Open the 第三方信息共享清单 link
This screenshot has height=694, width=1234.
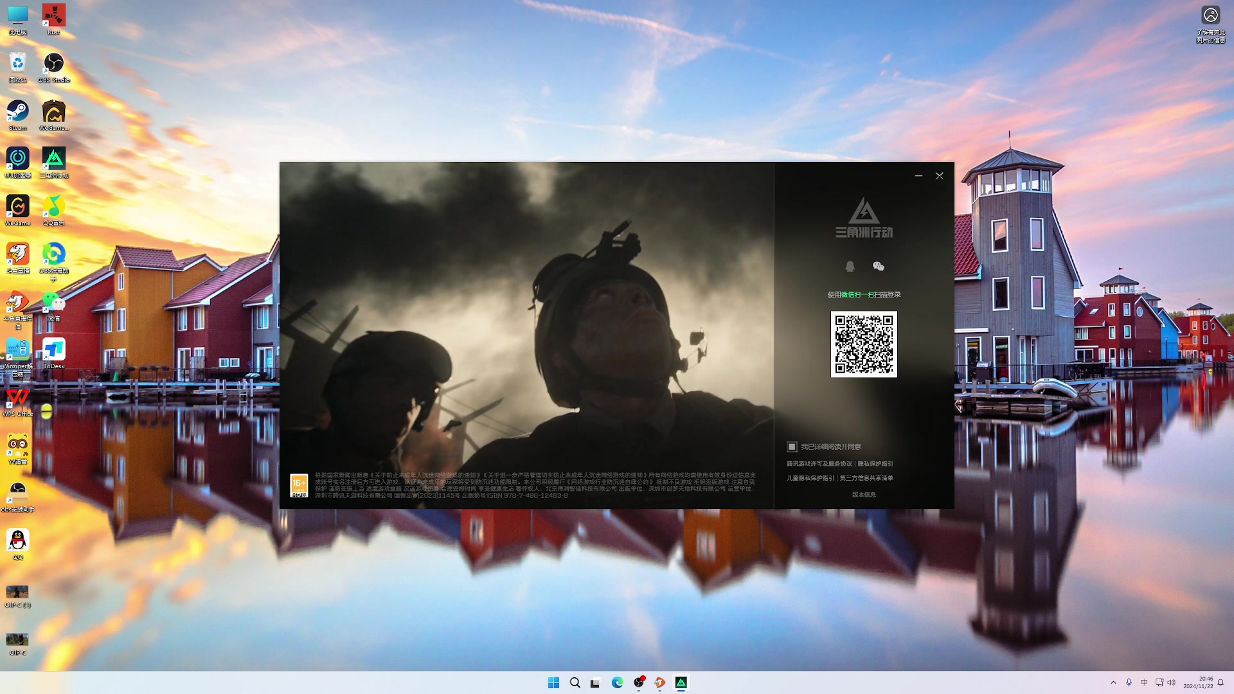(866, 478)
